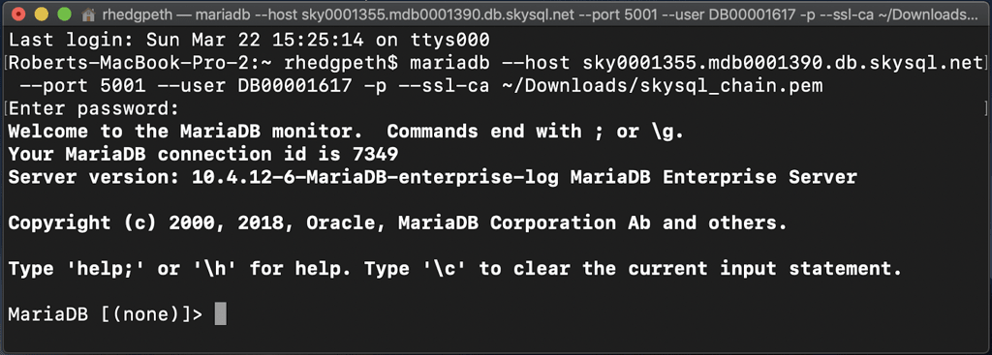
Task: Click the MariaDB [(none)]> prompt text
Action: [x=106, y=314]
